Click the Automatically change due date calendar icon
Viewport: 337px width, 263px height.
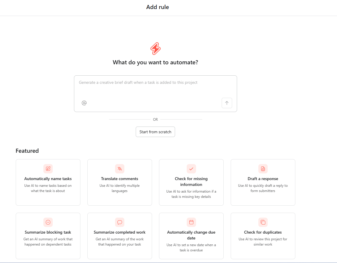(191, 222)
